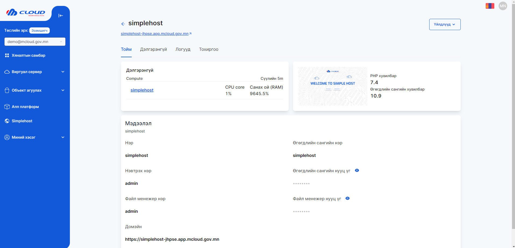Expand the Миний хэсэг sidebar section
Screen dimensions: 515x248
(63, 137)
